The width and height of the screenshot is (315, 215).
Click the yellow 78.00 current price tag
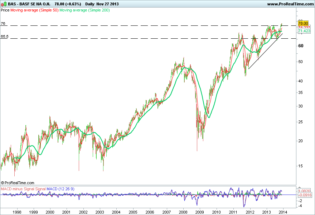pos(303,23)
